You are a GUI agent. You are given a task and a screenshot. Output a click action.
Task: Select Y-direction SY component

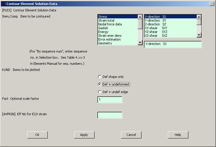click(170, 20)
